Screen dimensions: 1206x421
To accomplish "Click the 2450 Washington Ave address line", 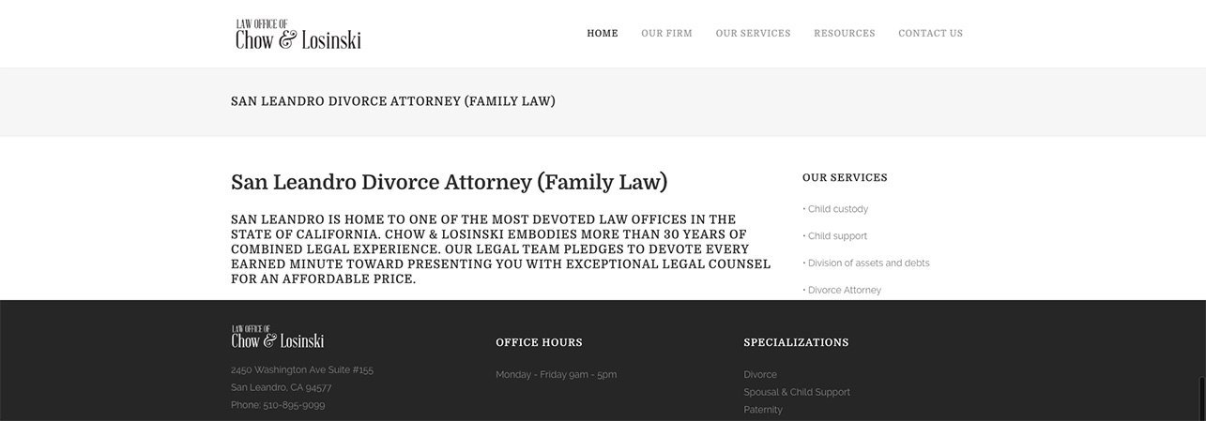I will 302,370.
